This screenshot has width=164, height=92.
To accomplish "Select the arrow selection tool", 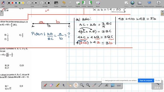I will [x=64, y=85].
